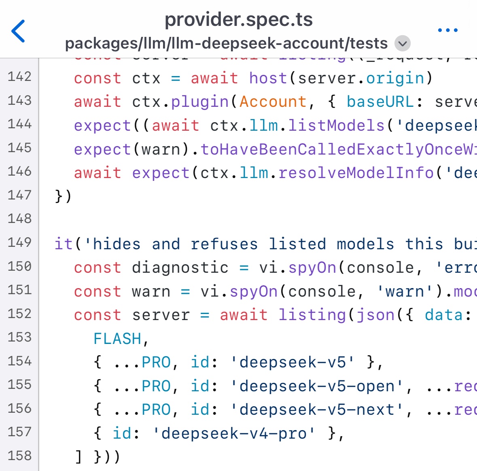Screen dimensions: 477x471
Task: Tap the provider.spec.ts file title
Action: (239, 19)
